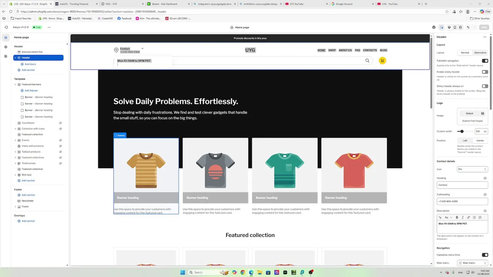Collapse the Header section in tree
Screen dimensions: 493x277
[15, 58]
